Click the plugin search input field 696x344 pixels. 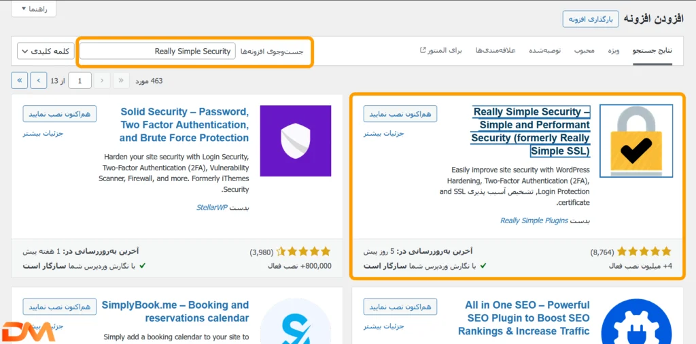coord(158,52)
